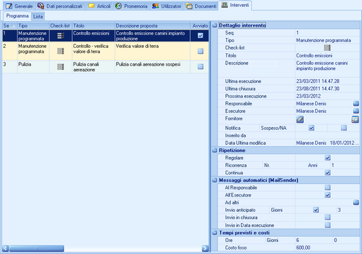362x254 pixels.
Task: Uncheck the Regolare checkbox
Action: click(x=327, y=158)
